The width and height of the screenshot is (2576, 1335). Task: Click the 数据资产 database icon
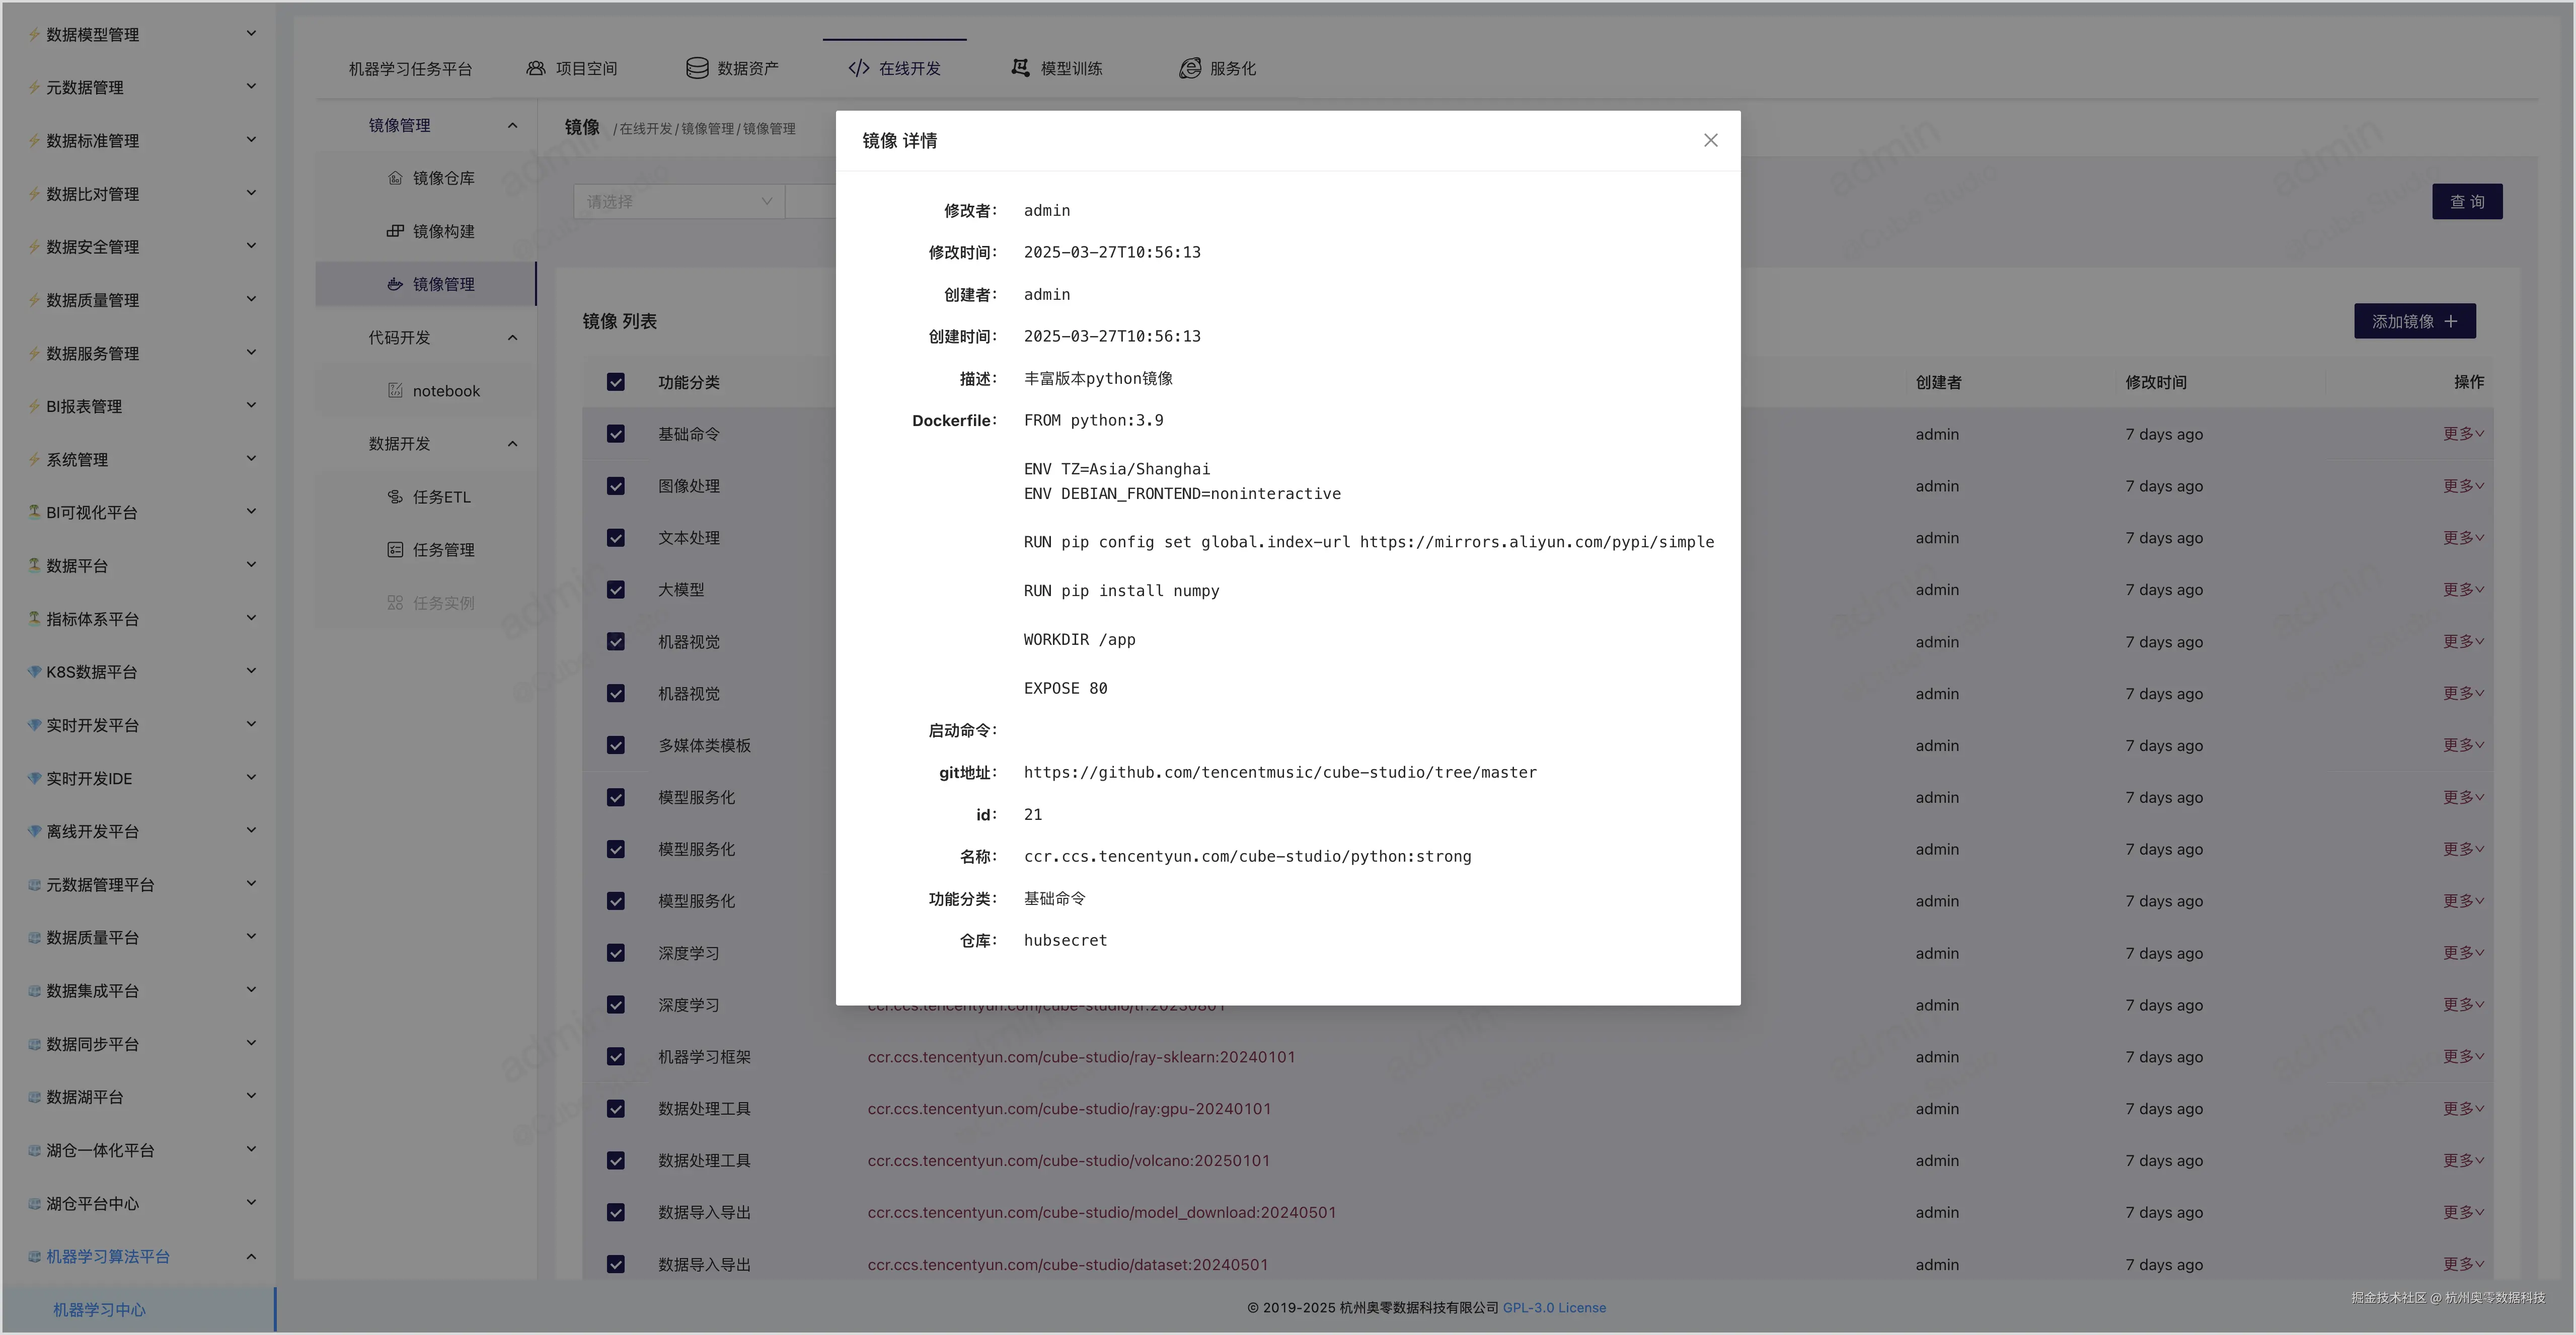(697, 69)
